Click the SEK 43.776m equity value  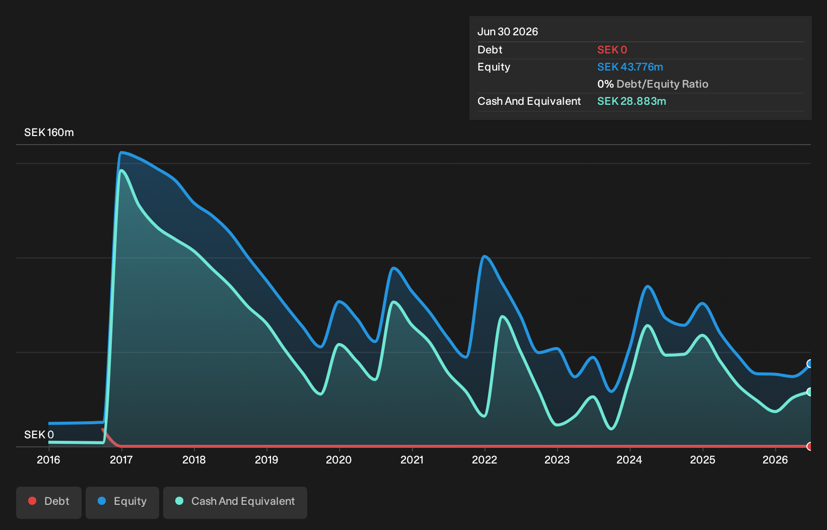pos(630,67)
